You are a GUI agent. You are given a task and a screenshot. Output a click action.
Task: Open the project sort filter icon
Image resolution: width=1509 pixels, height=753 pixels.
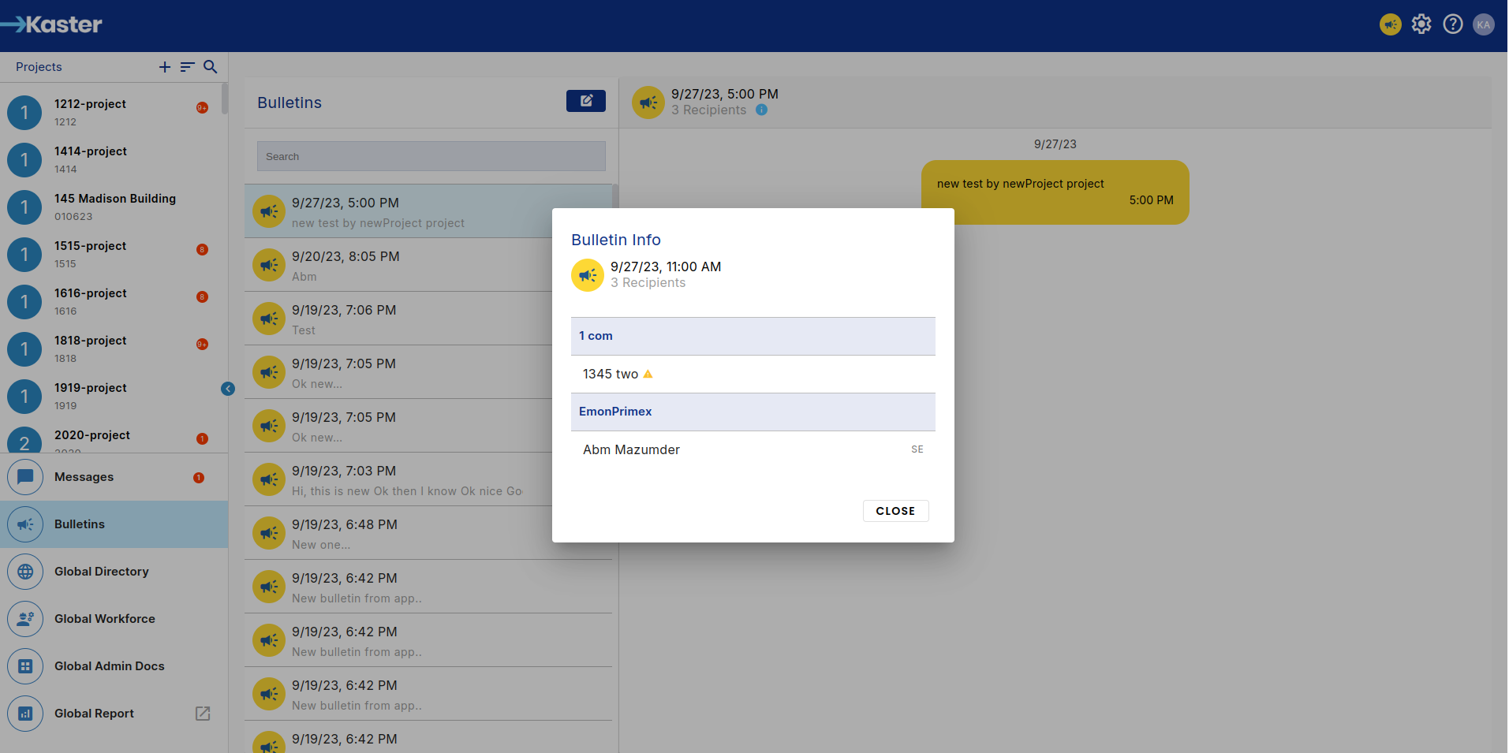click(187, 67)
